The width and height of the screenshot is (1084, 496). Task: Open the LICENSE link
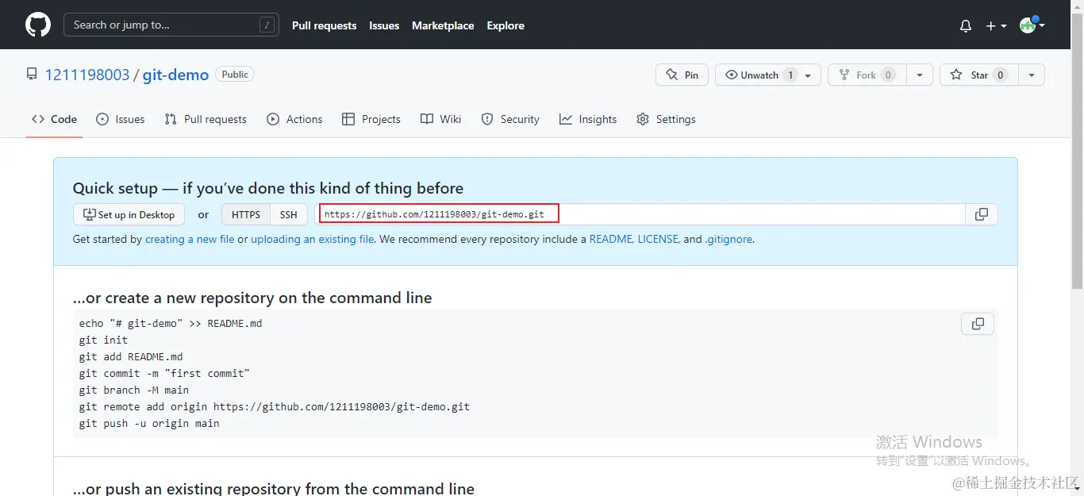point(658,239)
